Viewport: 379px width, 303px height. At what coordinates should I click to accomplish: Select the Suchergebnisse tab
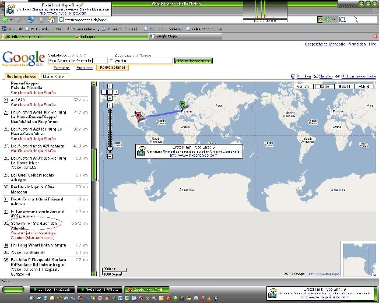coord(21,76)
